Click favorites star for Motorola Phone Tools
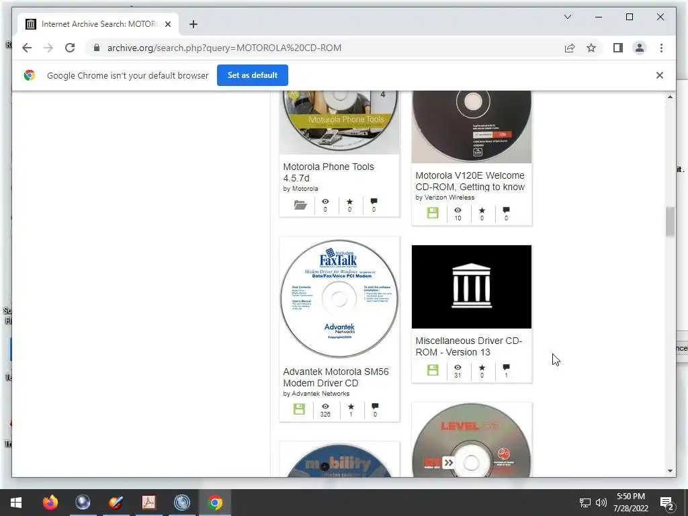 click(349, 202)
